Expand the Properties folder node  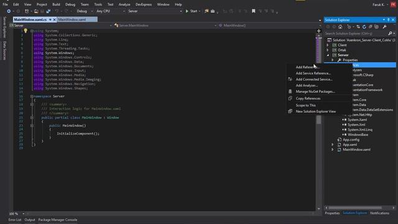coord(333,60)
